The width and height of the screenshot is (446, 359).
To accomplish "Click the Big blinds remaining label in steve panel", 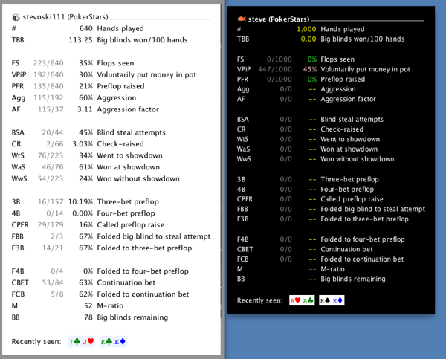I will (353, 279).
